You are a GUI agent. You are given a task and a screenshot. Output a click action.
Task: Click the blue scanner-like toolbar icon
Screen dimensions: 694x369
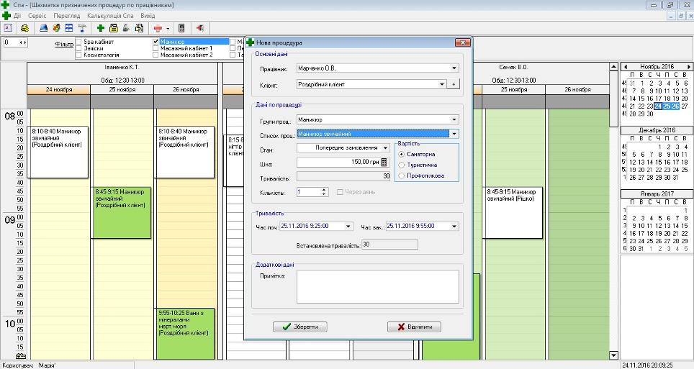point(43,28)
